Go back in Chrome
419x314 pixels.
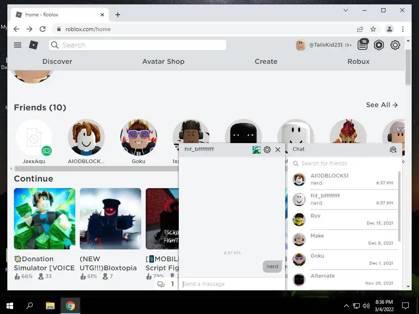[16, 29]
